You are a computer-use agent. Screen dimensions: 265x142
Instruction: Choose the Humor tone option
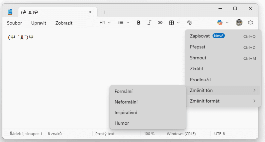pos(122,123)
